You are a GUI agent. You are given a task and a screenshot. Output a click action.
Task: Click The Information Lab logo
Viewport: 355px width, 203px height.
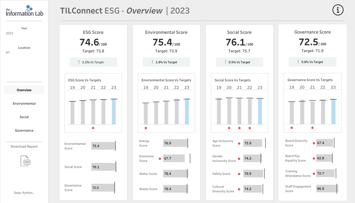click(x=24, y=11)
